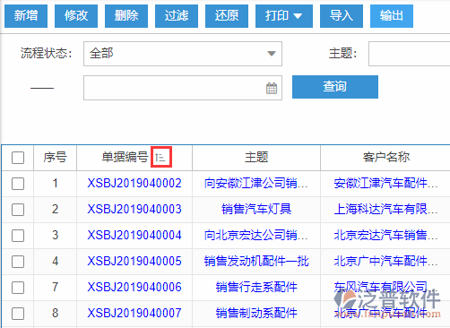
Task: Click the 查询 button
Action: point(335,87)
